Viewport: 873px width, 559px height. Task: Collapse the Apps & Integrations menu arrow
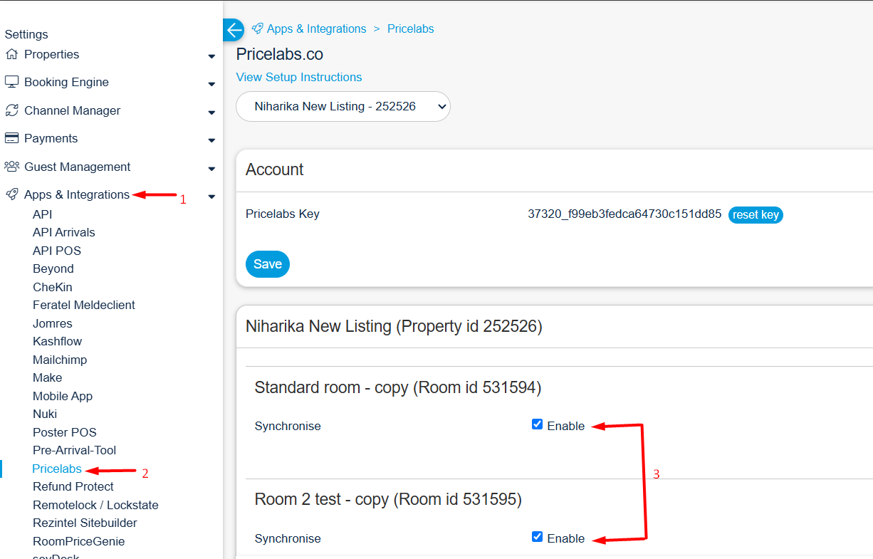click(x=211, y=197)
